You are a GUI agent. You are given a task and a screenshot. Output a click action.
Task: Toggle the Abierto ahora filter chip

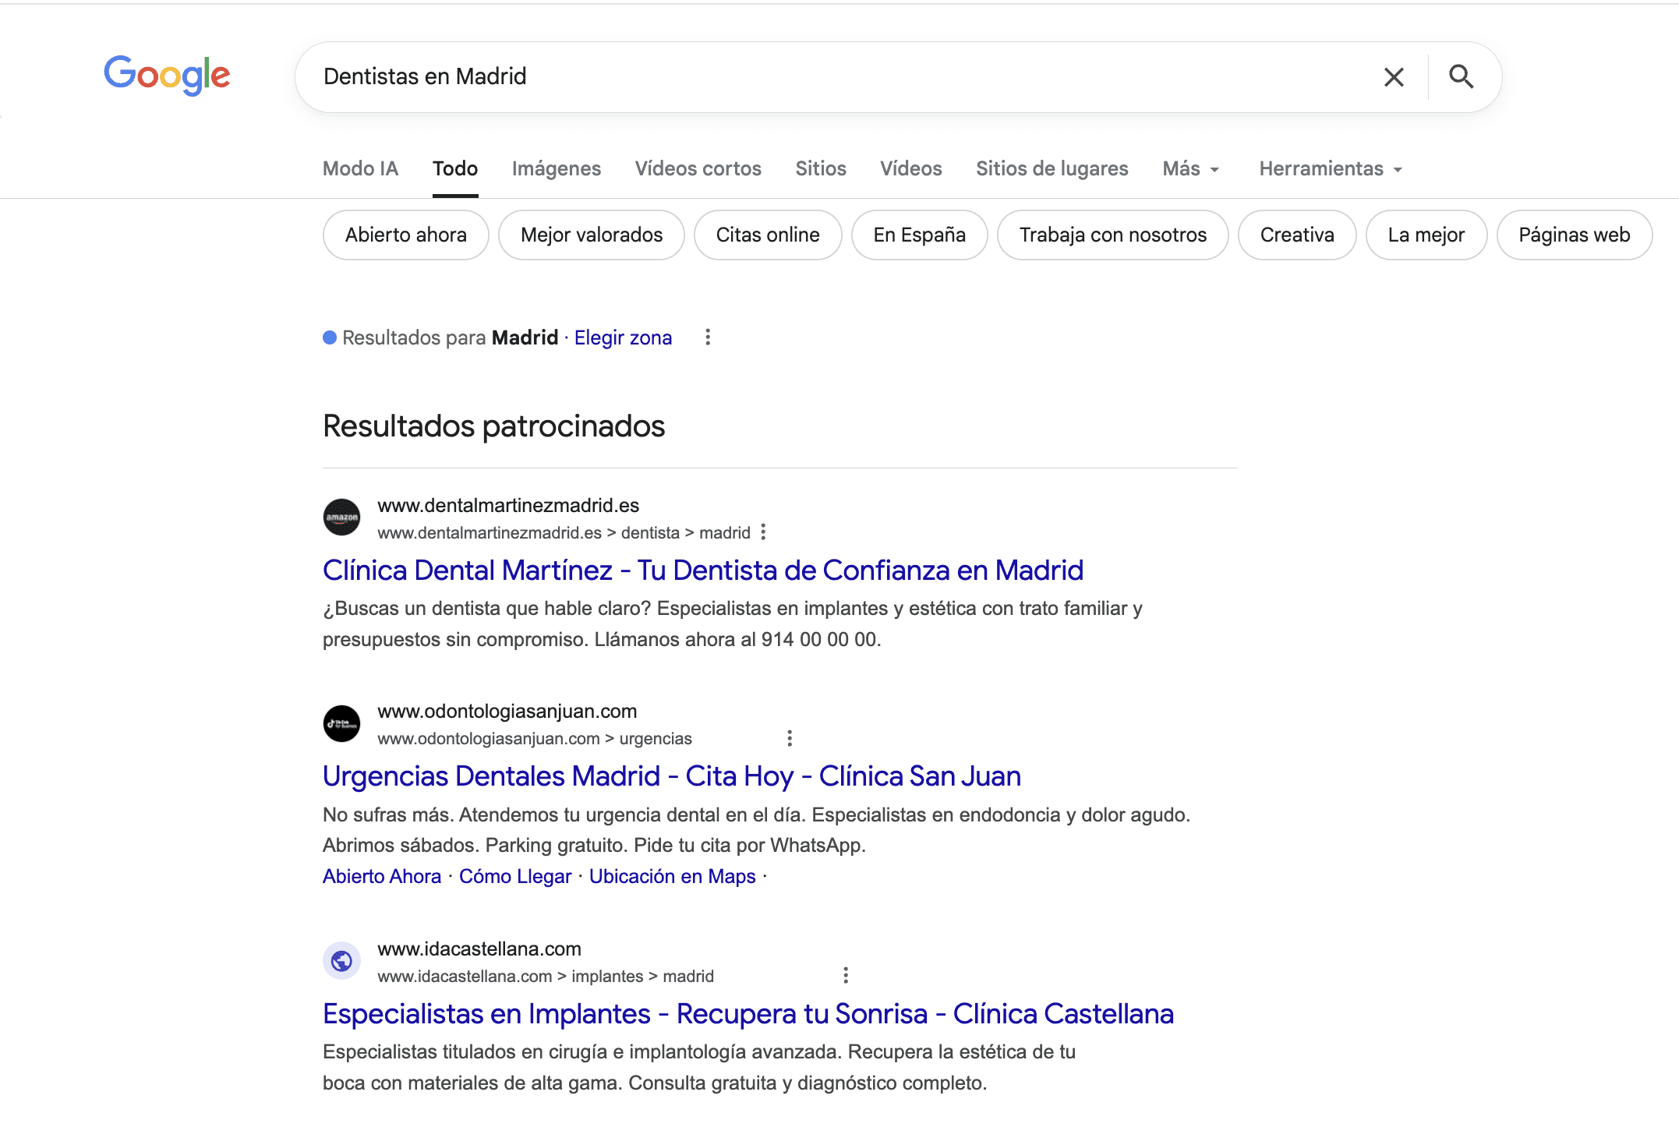tap(405, 235)
